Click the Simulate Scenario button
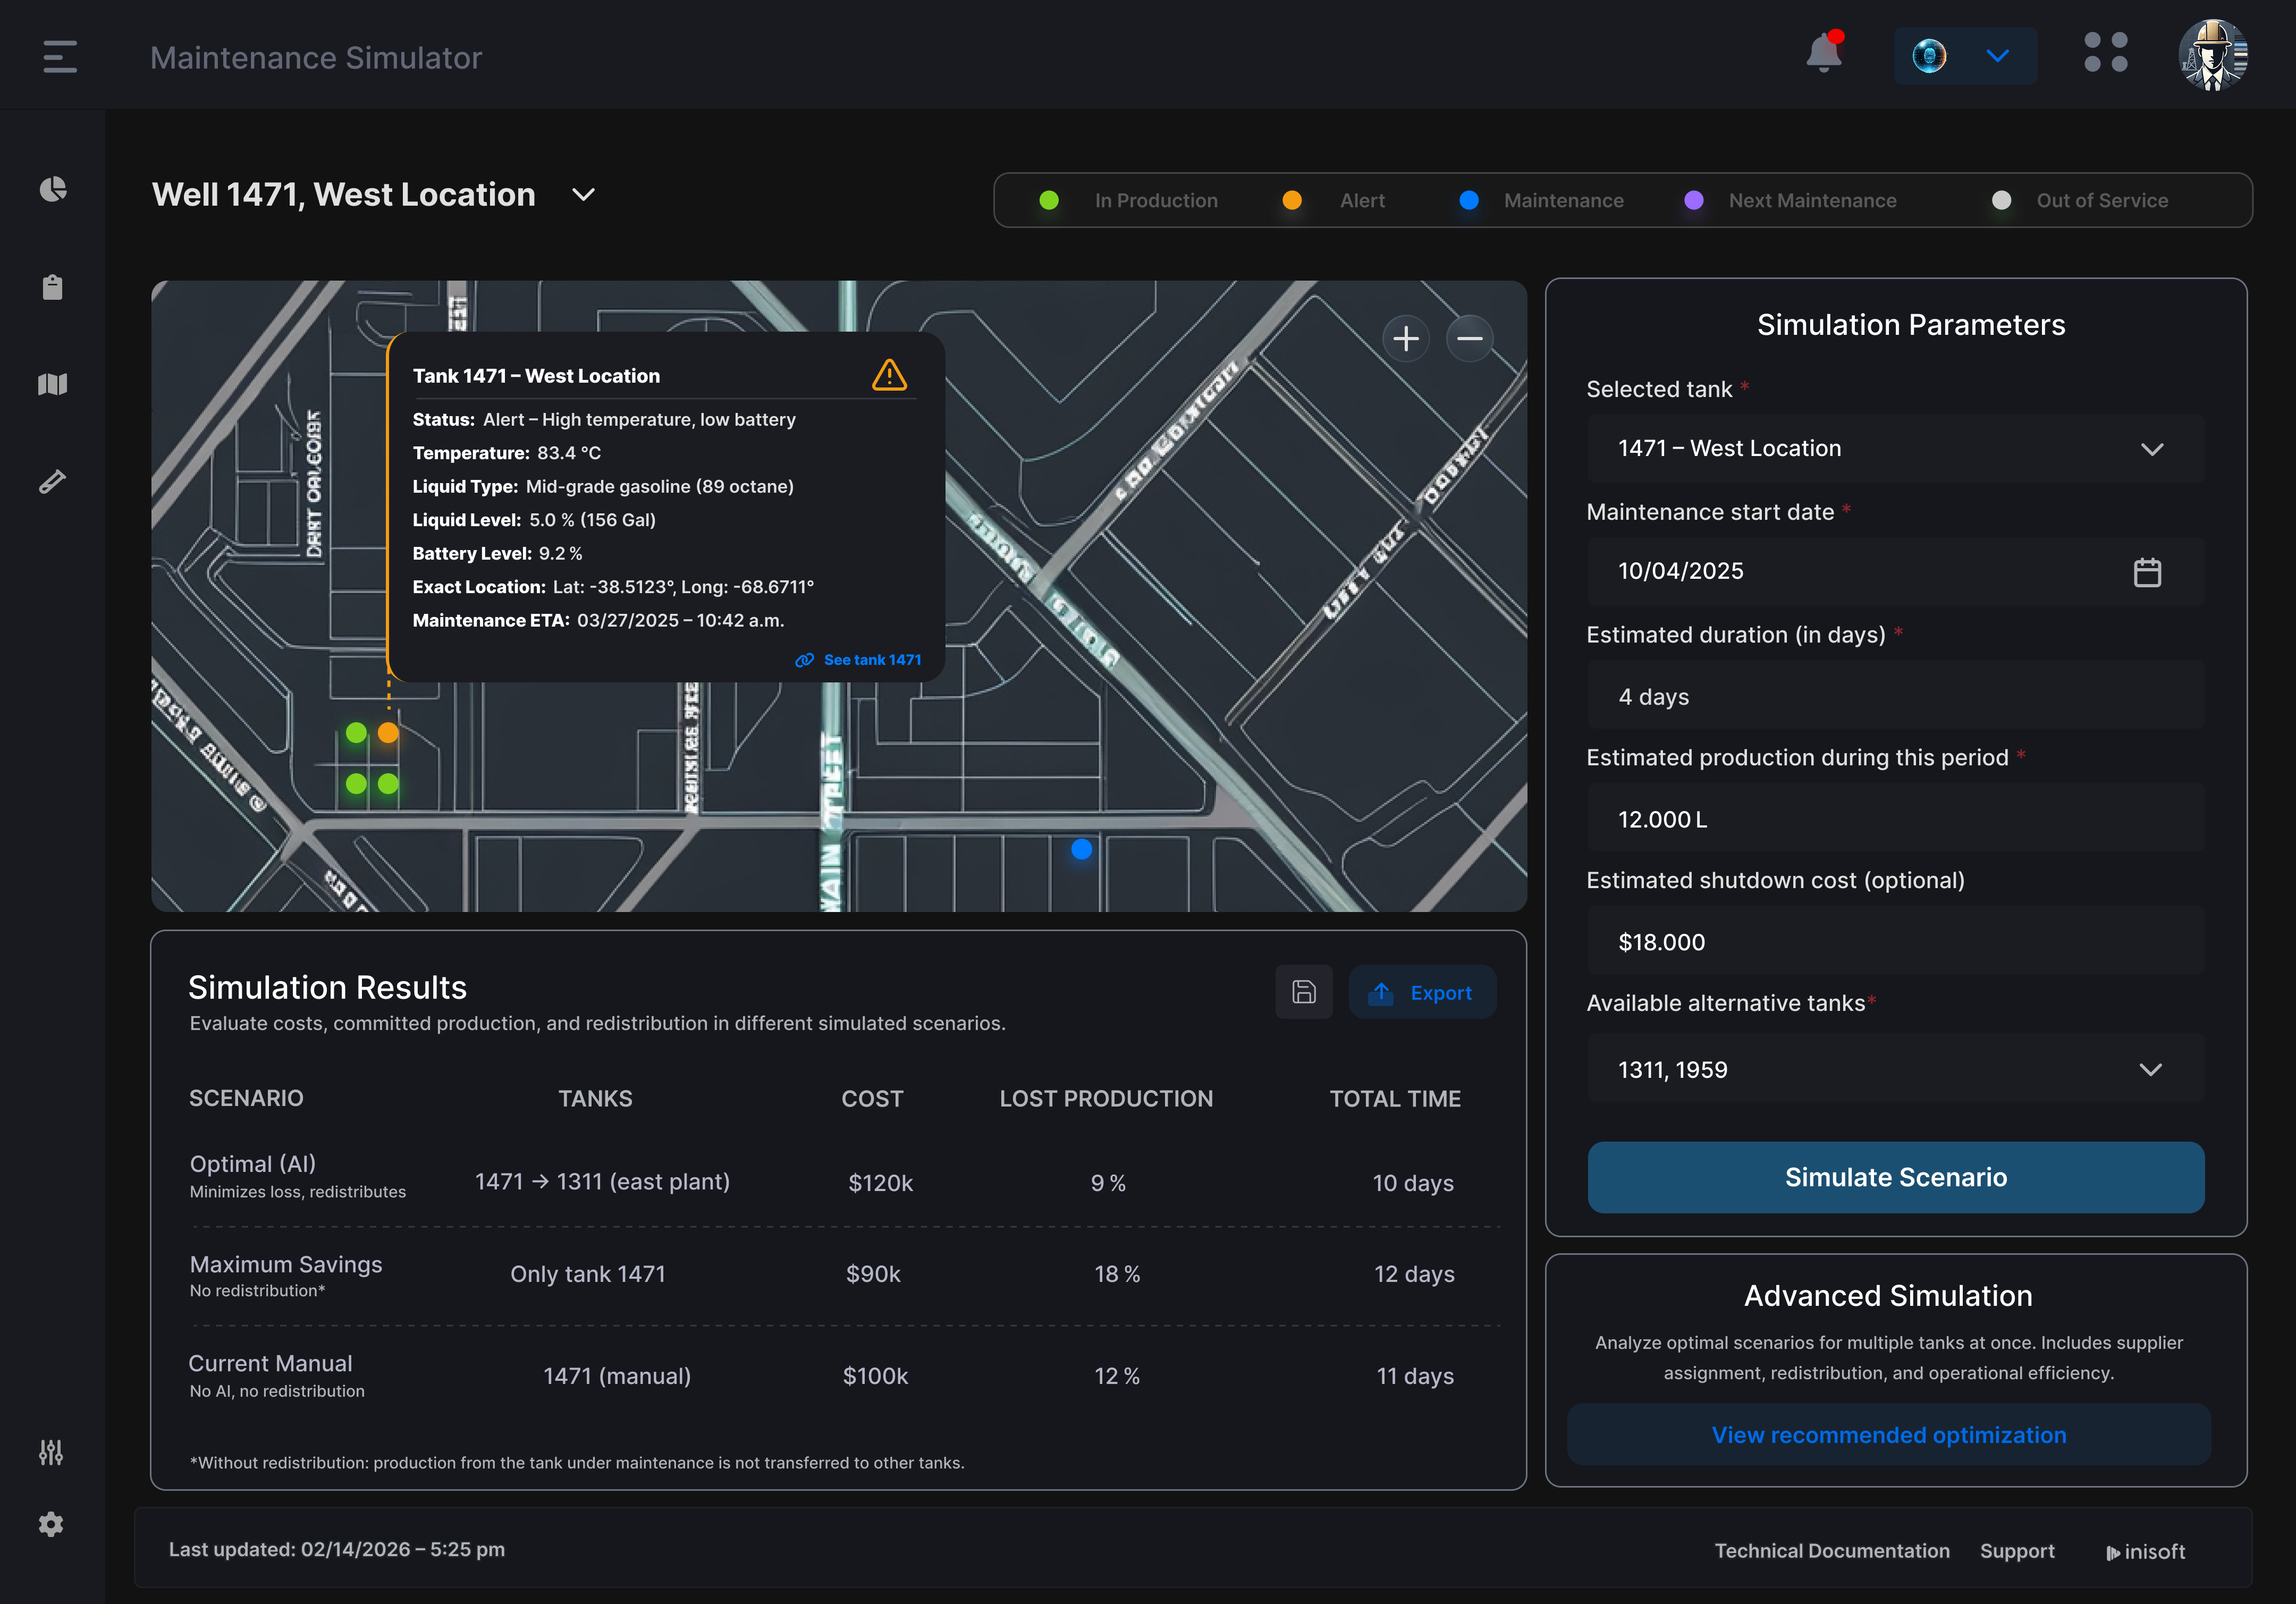This screenshot has height=1604, width=2296. (1895, 1177)
